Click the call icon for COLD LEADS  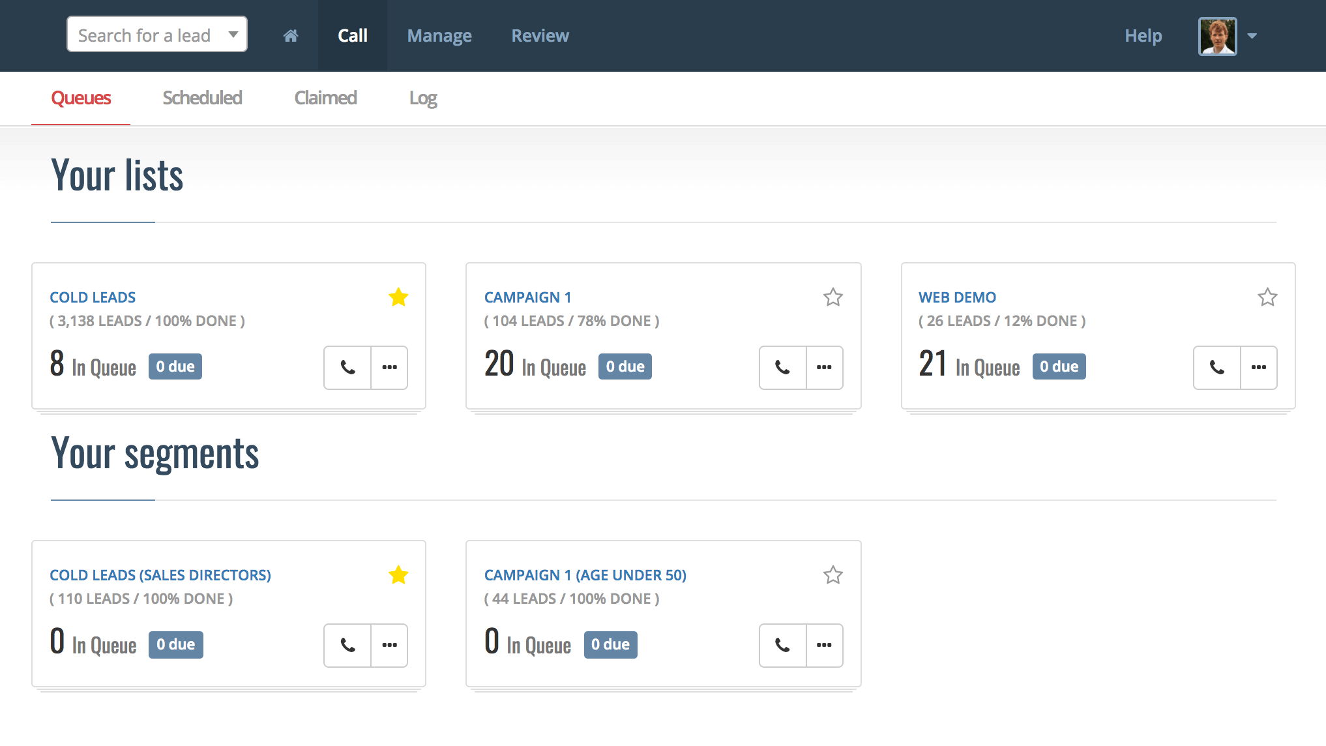click(x=347, y=366)
